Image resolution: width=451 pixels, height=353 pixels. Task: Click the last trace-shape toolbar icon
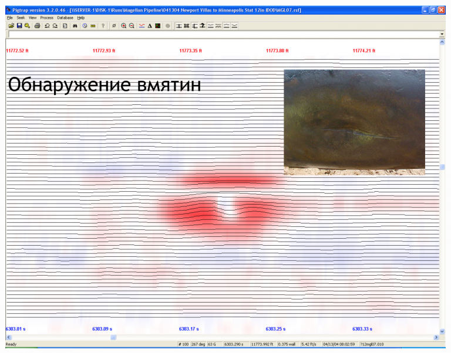(x=234, y=26)
